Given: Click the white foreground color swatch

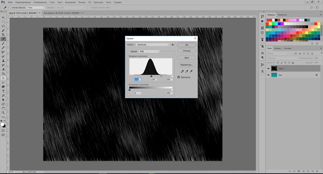Looking at the screenshot, I should pos(2,124).
